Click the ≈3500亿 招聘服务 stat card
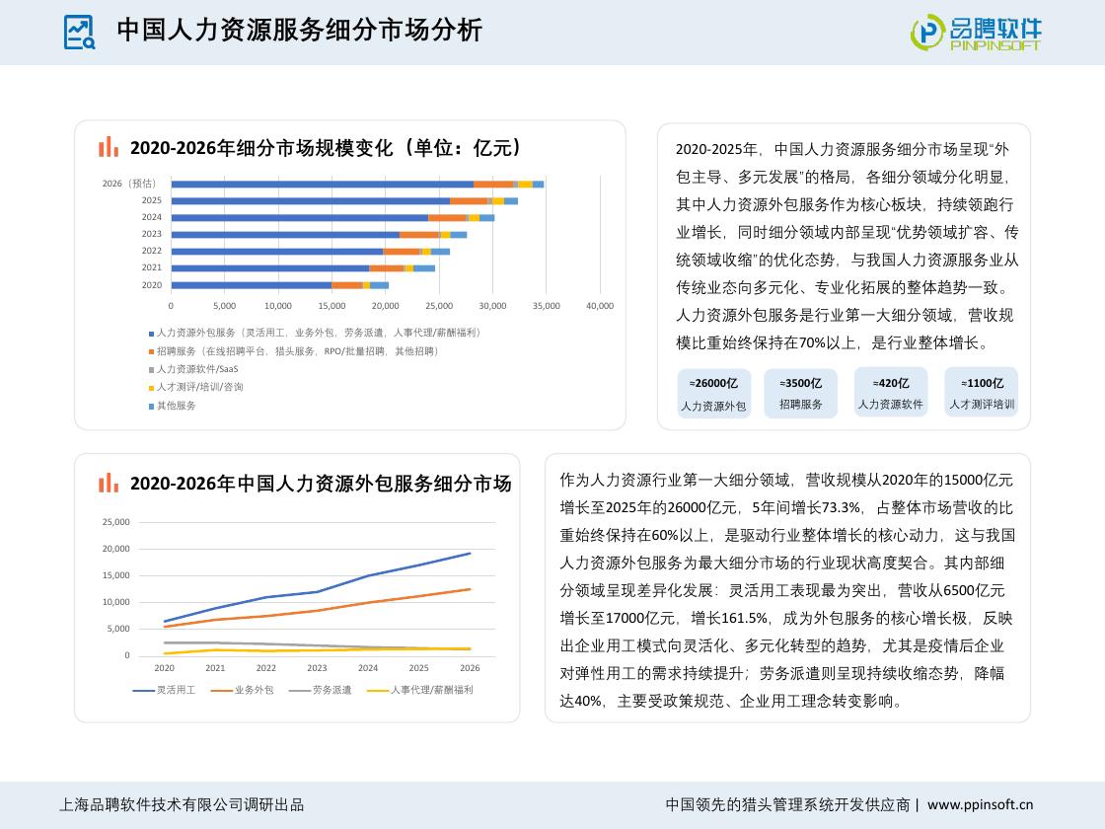 [x=800, y=394]
